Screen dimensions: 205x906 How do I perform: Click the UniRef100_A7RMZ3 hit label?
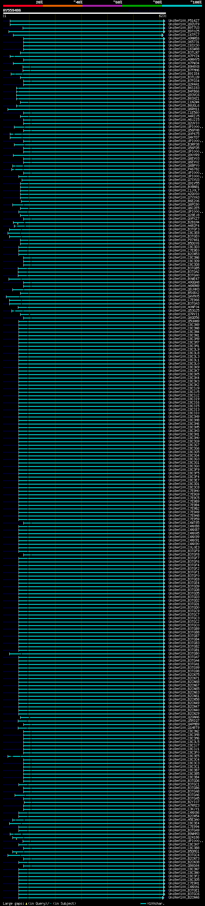point(184,805)
